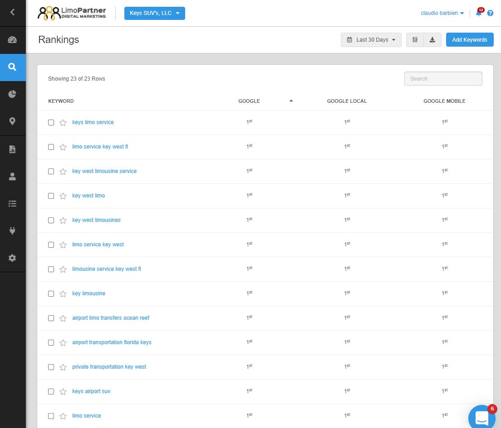Viewport: 501px width, 428px height.
Task: Open the keys limo service keyword link
Action: pyautogui.click(x=93, y=122)
